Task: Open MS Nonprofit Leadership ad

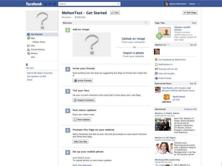Action: pyautogui.click(x=167, y=160)
